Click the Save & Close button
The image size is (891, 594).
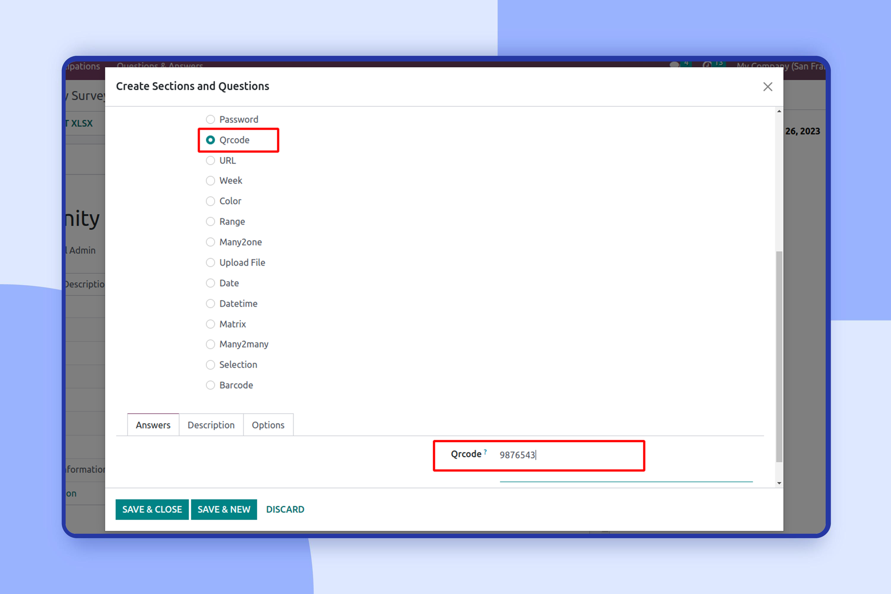coord(152,510)
